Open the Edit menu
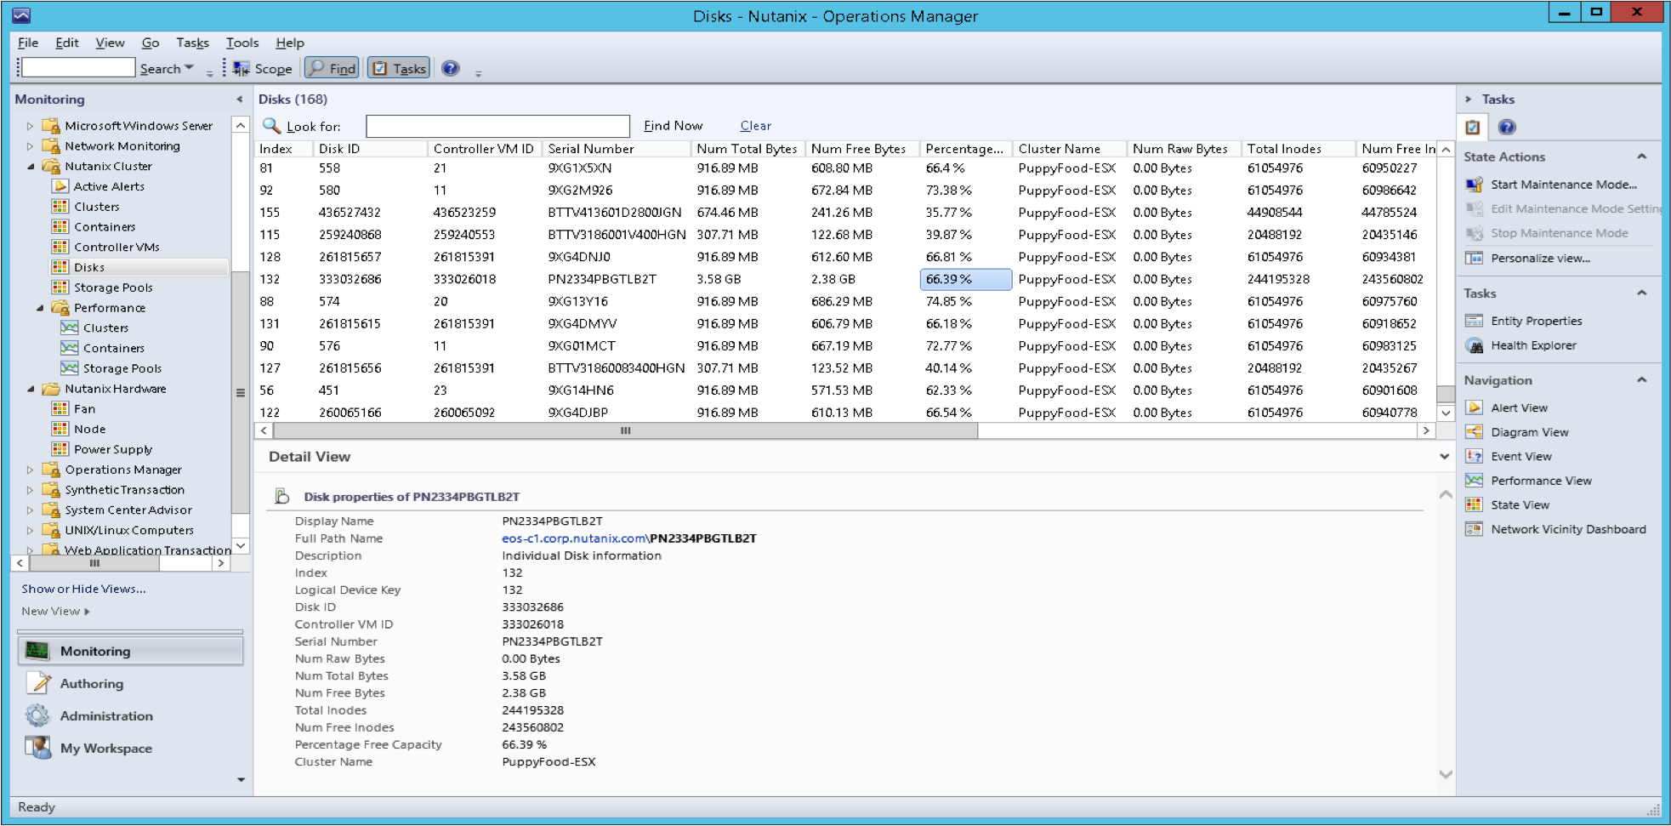The width and height of the screenshot is (1671, 826). [67, 43]
